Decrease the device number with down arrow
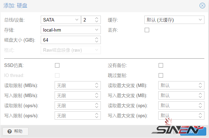The width and height of the screenshot is (209, 138). (x=97, y=21)
